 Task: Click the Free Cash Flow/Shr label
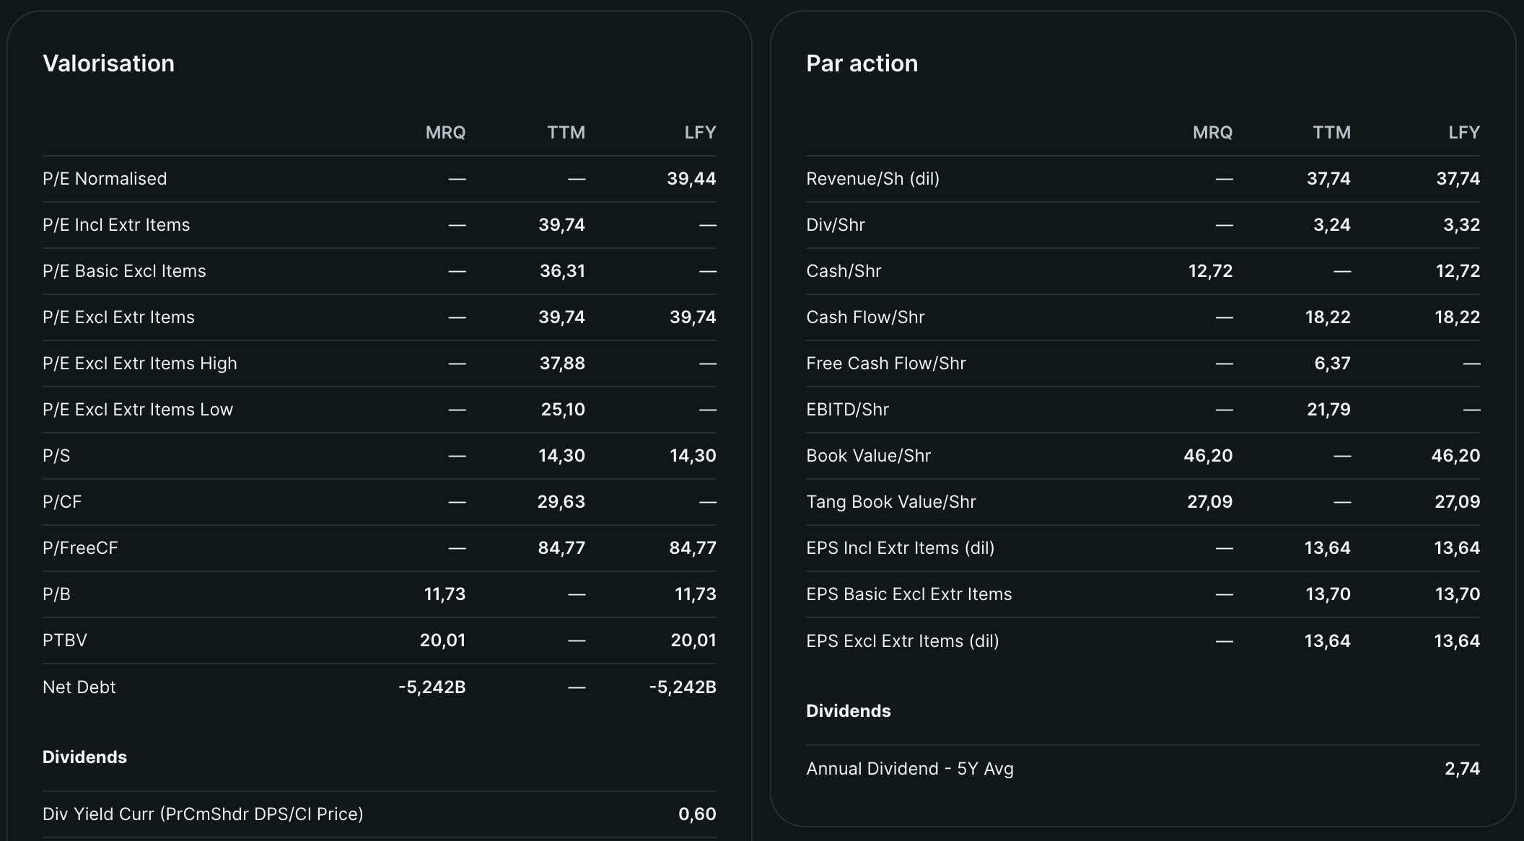(885, 364)
